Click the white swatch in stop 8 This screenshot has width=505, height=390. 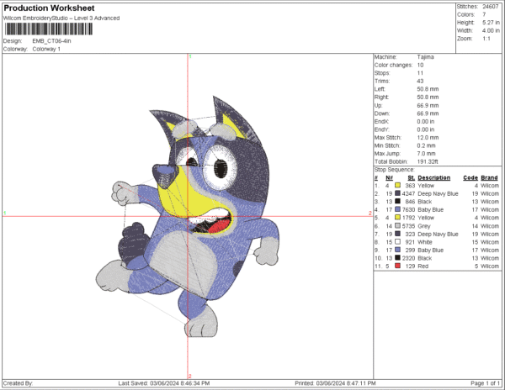[398, 242]
